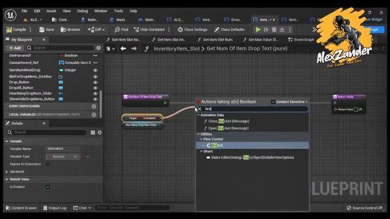Add a new Local Variable
Screen dimensions: 390x219
(94, 115)
